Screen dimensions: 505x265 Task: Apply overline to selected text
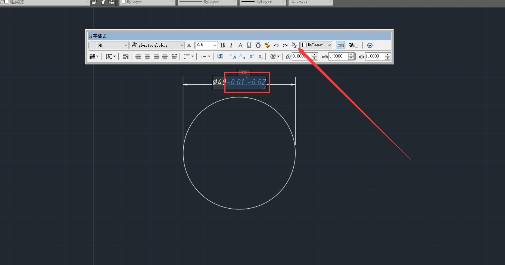pos(258,45)
